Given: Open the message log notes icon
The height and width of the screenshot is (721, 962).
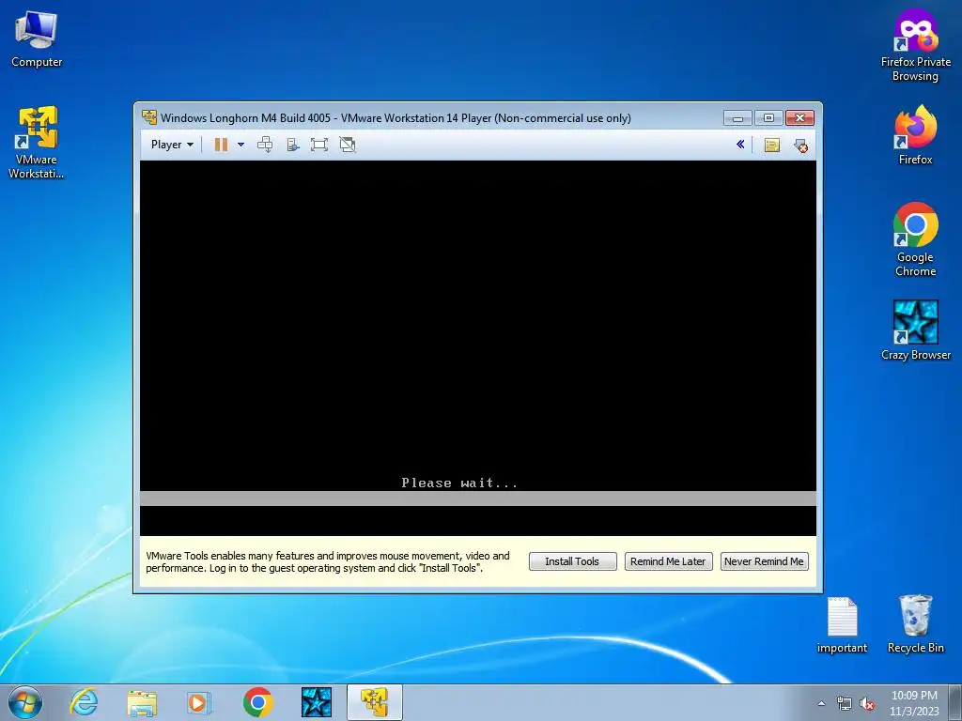Looking at the screenshot, I should click(x=772, y=146).
